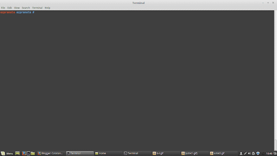Image resolution: width=277 pixels, height=156 pixels.
Task: Launch Firefox from panel launcher
Action: [x=24, y=153]
